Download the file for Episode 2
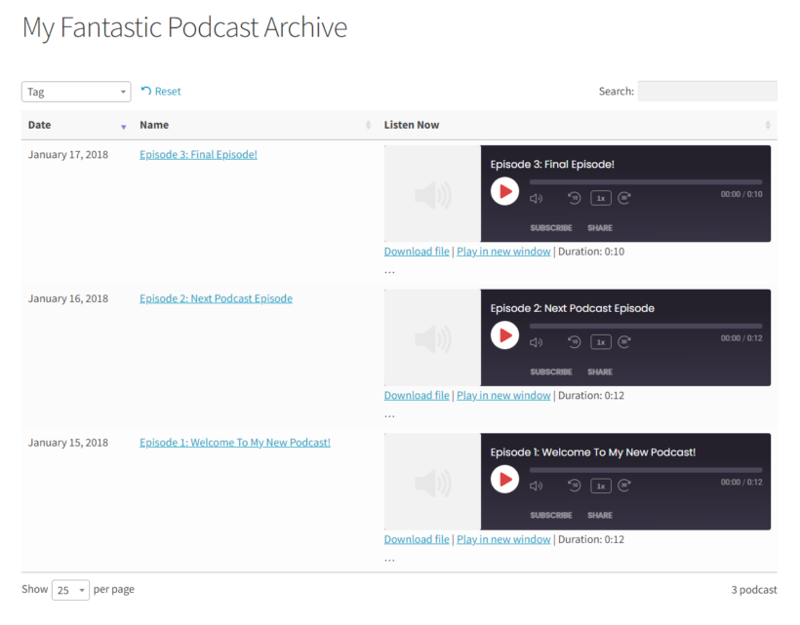This screenshot has height=625, width=800. 416,395
